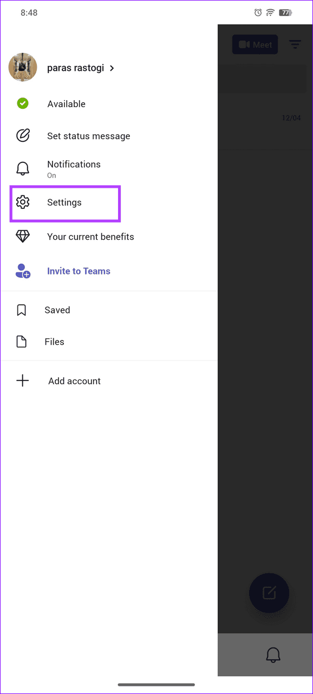This screenshot has width=313, height=694.
Task: Select Invite to Teams link
Action: click(79, 271)
